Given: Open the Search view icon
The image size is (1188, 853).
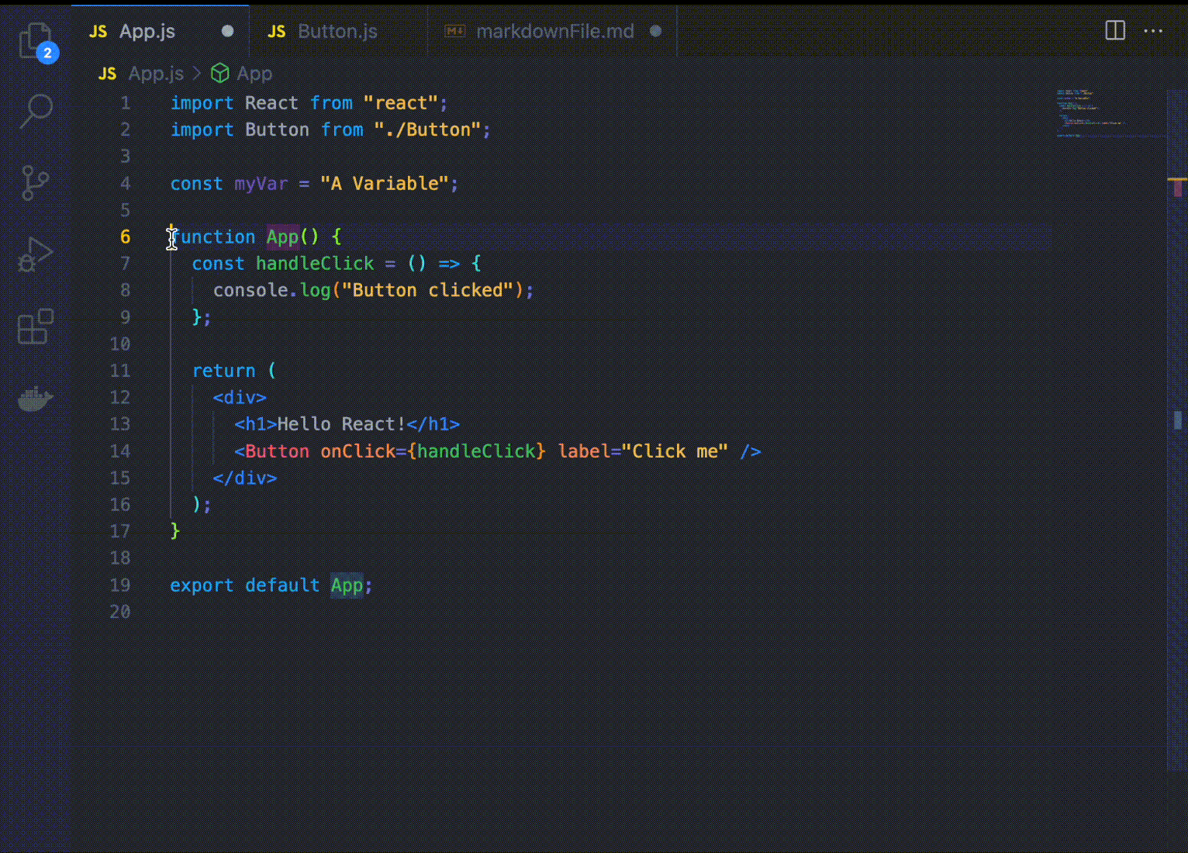Looking at the screenshot, I should [x=36, y=111].
